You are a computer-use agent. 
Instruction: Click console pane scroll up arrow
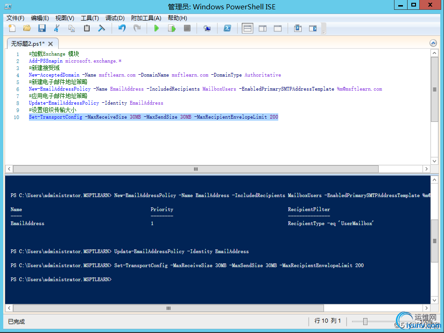point(434,179)
